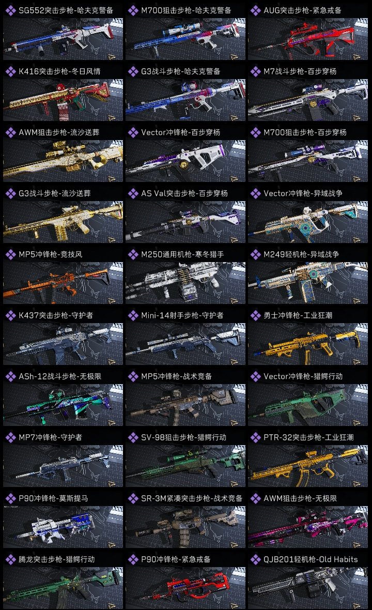Select the P90冲锋枪-紧急戒备 red skin thumbnail

click(185, 587)
